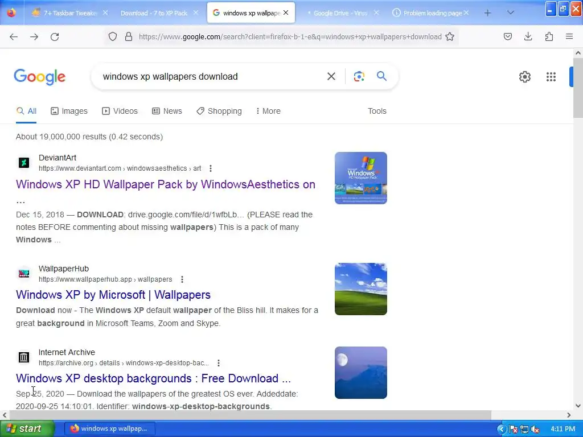Click the scroll down arrow
583x437 pixels.
(x=578, y=405)
